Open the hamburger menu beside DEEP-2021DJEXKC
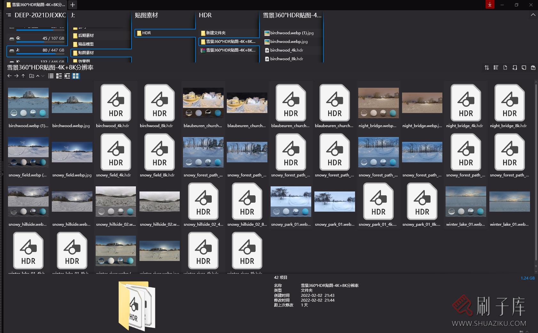 click(x=9, y=15)
